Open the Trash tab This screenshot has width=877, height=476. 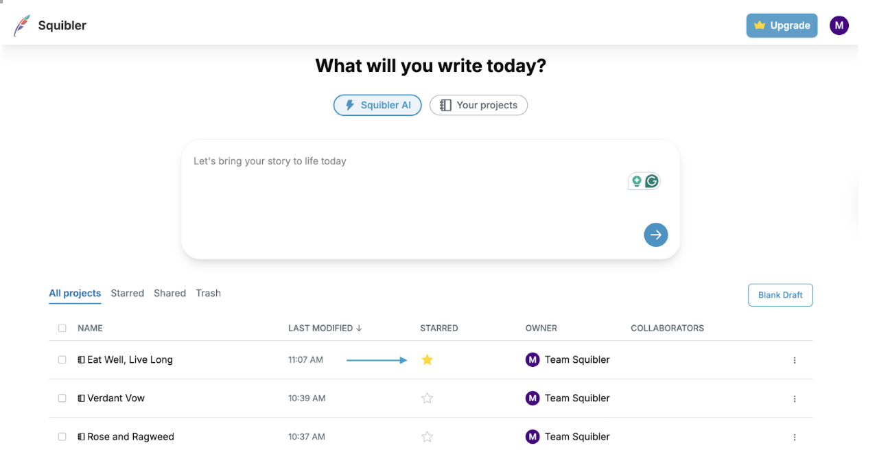(208, 293)
